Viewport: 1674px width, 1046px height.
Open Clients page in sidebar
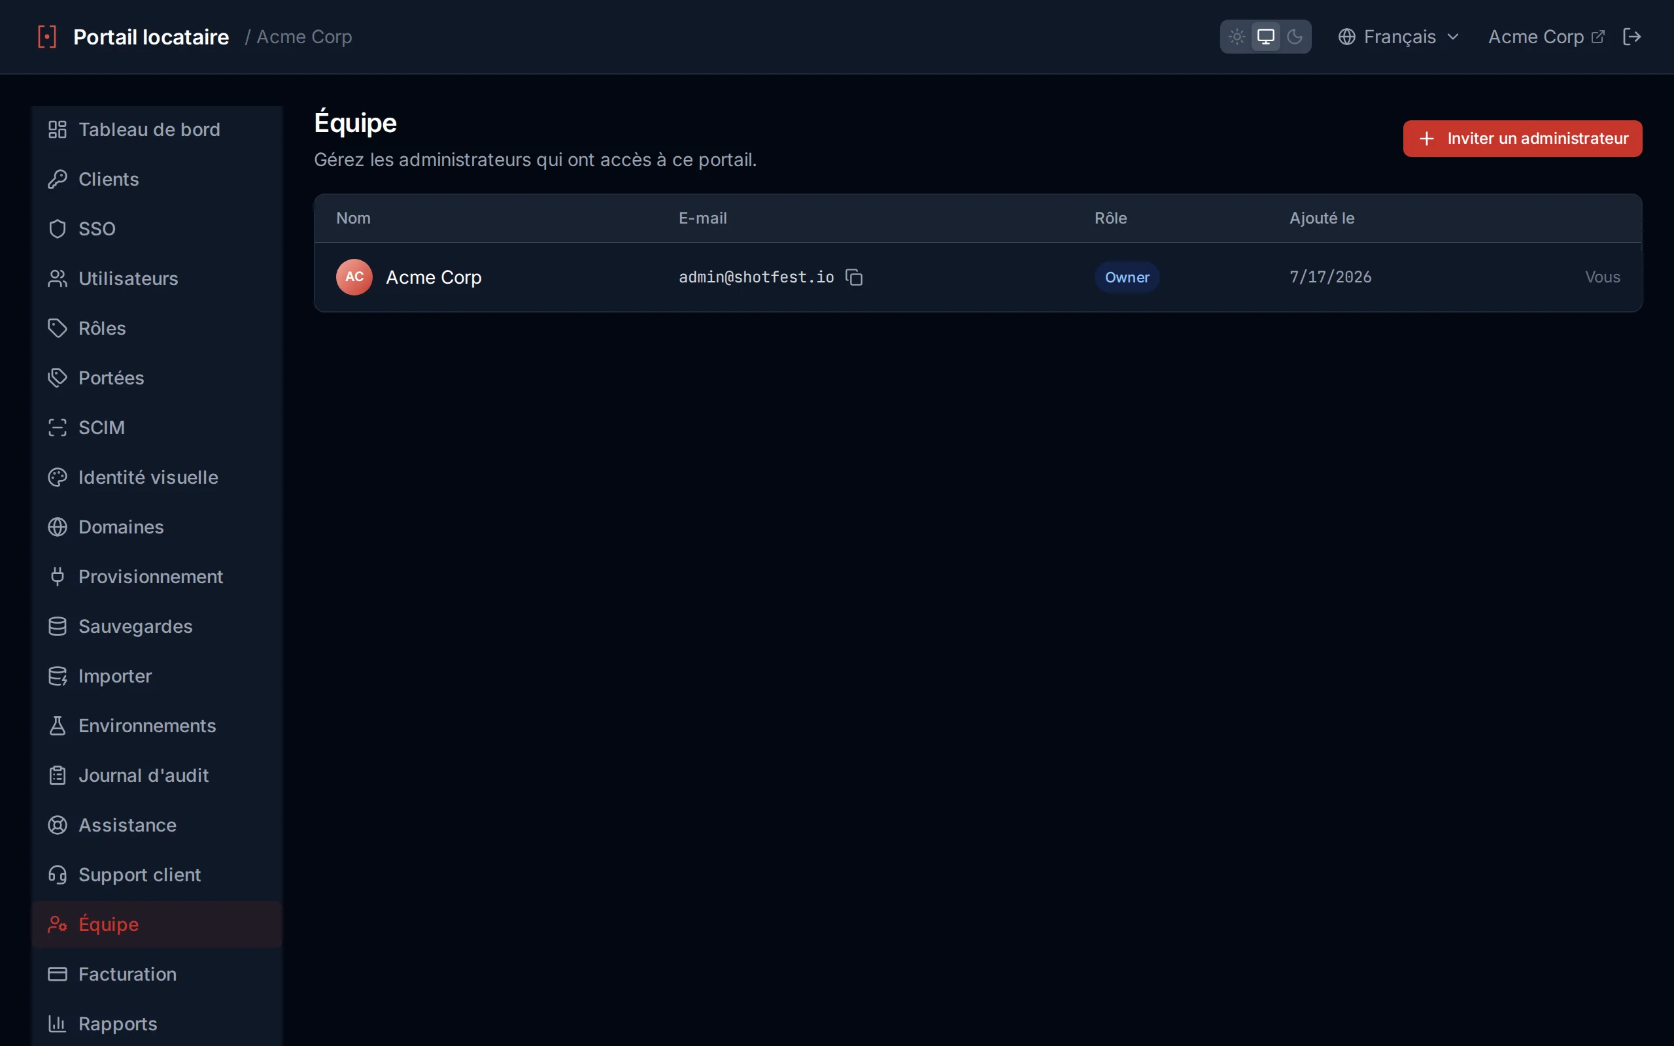click(156, 179)
